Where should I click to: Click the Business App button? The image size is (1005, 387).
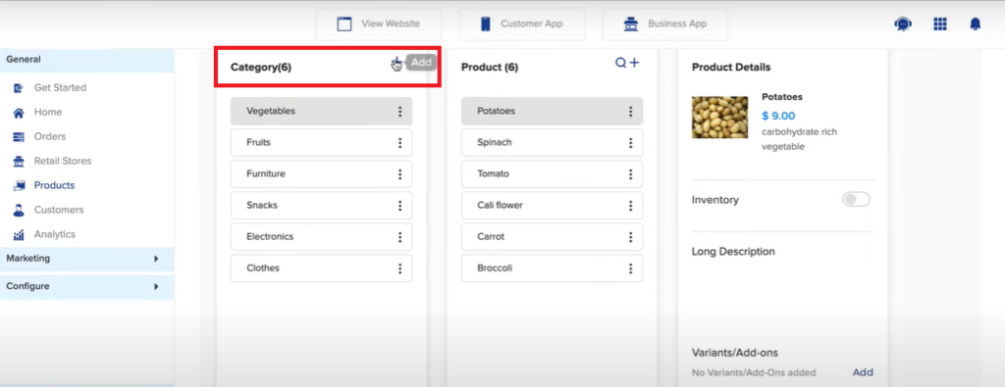[665, 24]
